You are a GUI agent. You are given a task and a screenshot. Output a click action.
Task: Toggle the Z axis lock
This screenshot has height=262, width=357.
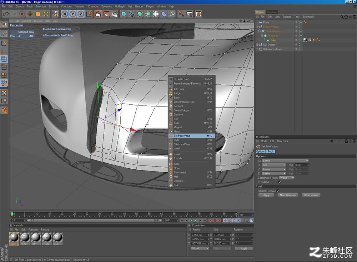[x=81, y=14]
